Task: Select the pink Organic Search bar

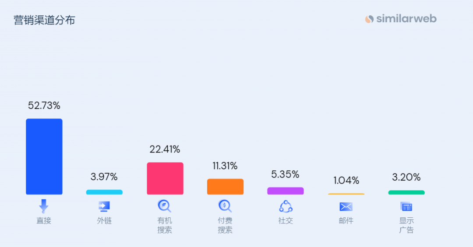Action: 165,178
